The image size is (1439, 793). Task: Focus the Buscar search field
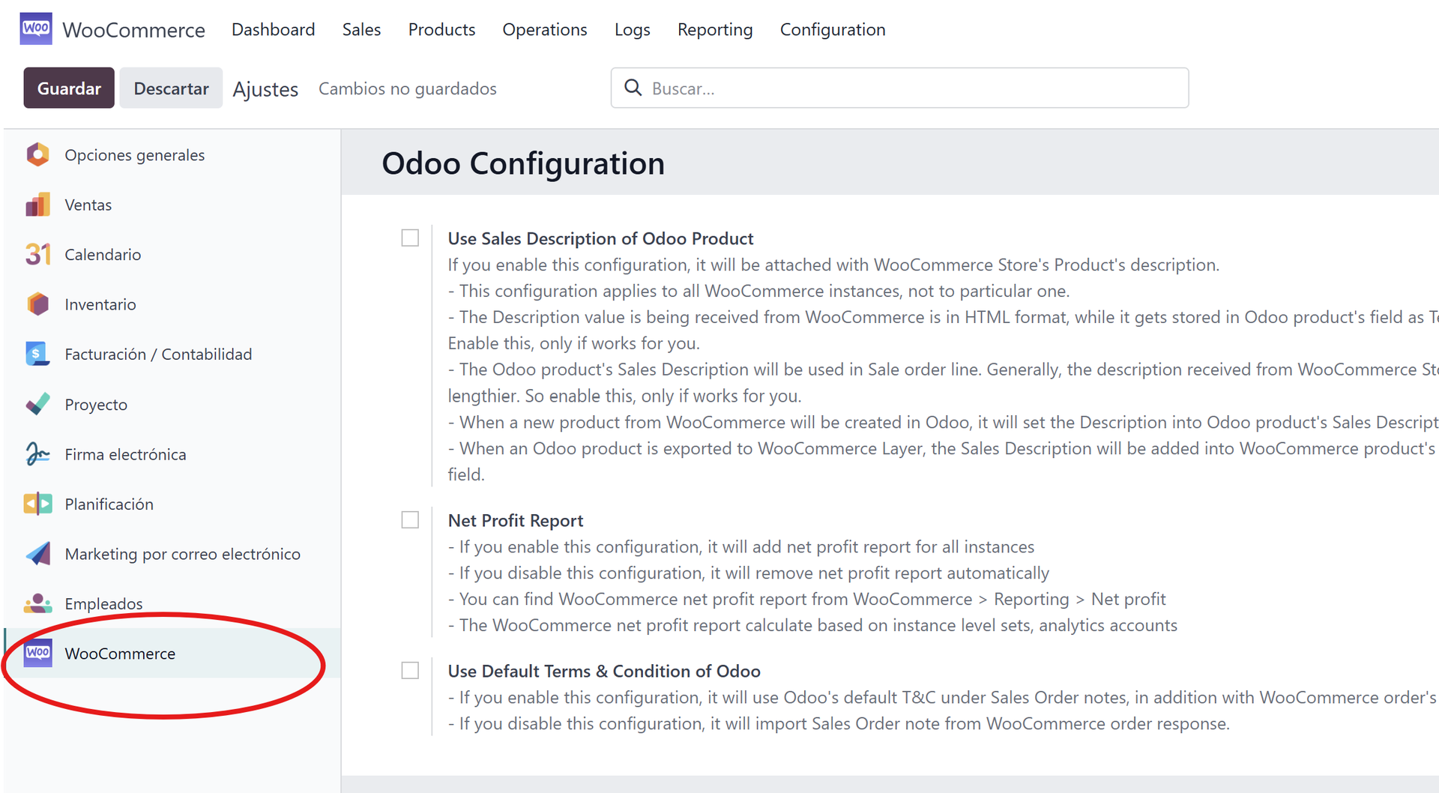pos(899,88)
